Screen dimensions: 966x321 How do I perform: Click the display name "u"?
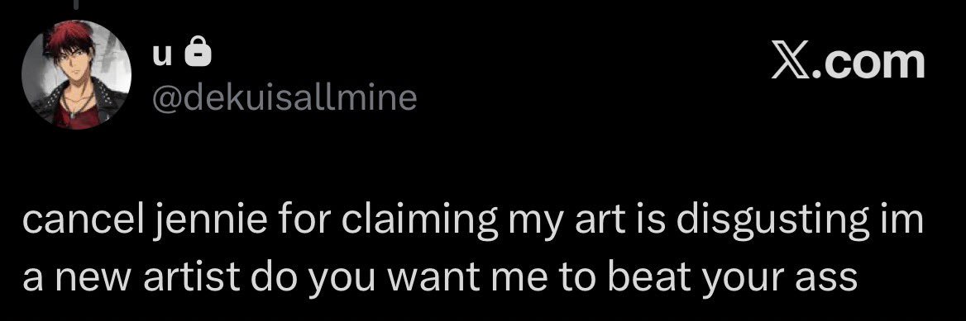click(162, 54)
